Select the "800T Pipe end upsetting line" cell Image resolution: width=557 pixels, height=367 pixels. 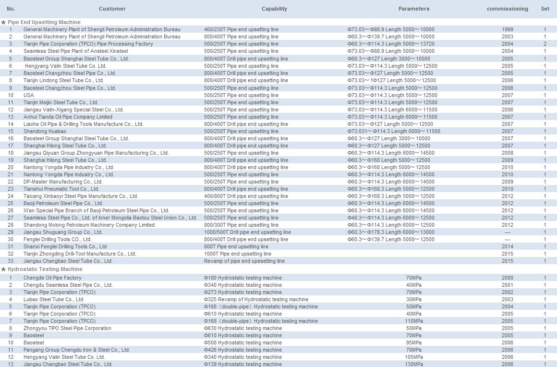pyautogui.click(x=236, y=246)
